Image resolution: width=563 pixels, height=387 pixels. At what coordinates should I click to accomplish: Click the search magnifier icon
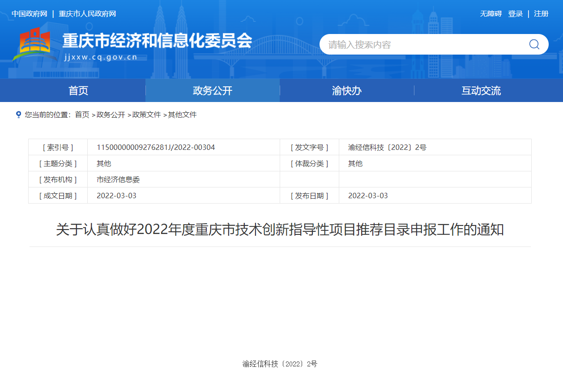pyautogui.click(x=534, y=44)
